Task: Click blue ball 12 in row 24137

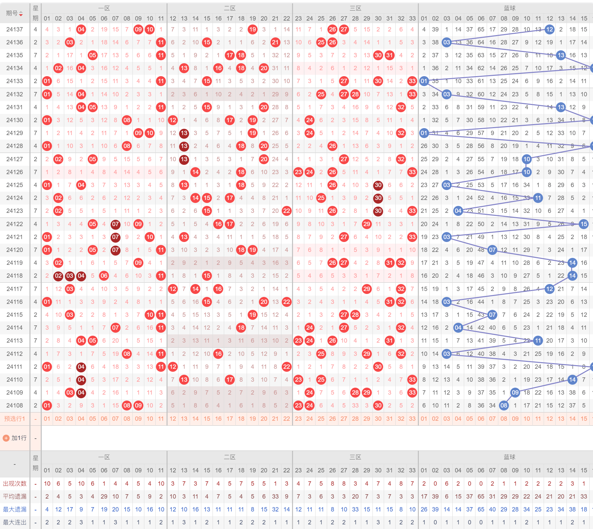Action: pos(550,29)
